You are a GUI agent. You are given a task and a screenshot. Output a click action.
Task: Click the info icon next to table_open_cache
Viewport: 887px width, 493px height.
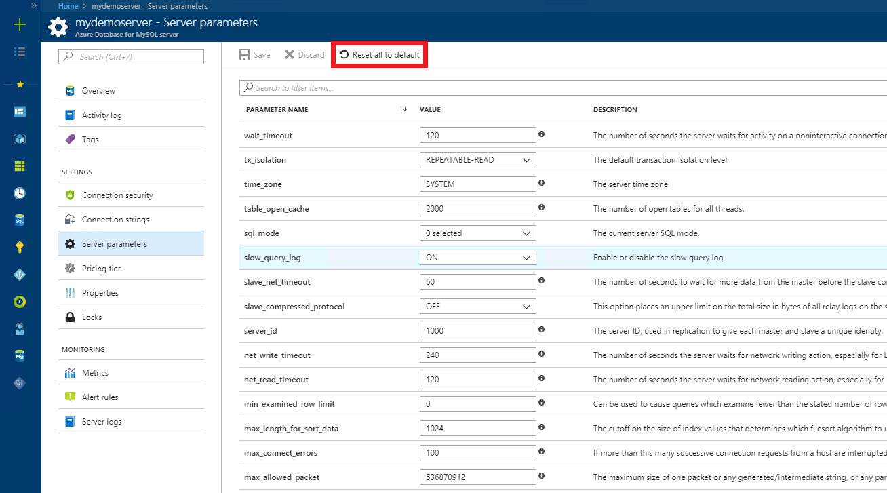tap(542, 208)
